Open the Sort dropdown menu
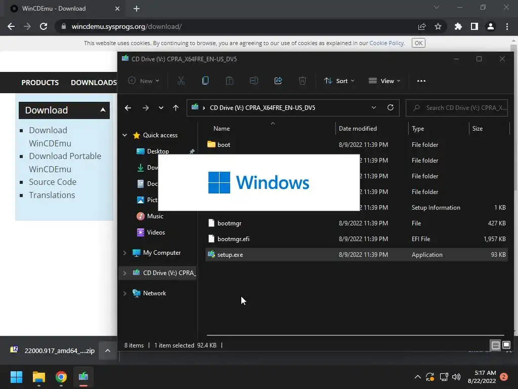 click(339, 81)
